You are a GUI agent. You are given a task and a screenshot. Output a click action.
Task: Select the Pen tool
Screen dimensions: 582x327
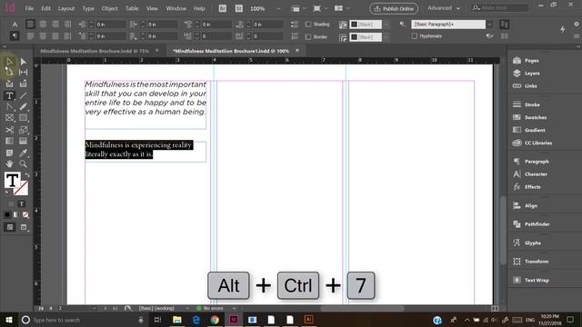[x=9, y=107]
